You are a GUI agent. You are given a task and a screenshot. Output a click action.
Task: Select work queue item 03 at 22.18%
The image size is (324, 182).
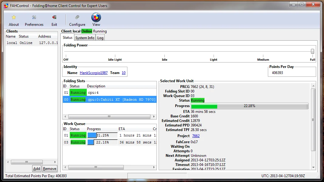point(110,142)
